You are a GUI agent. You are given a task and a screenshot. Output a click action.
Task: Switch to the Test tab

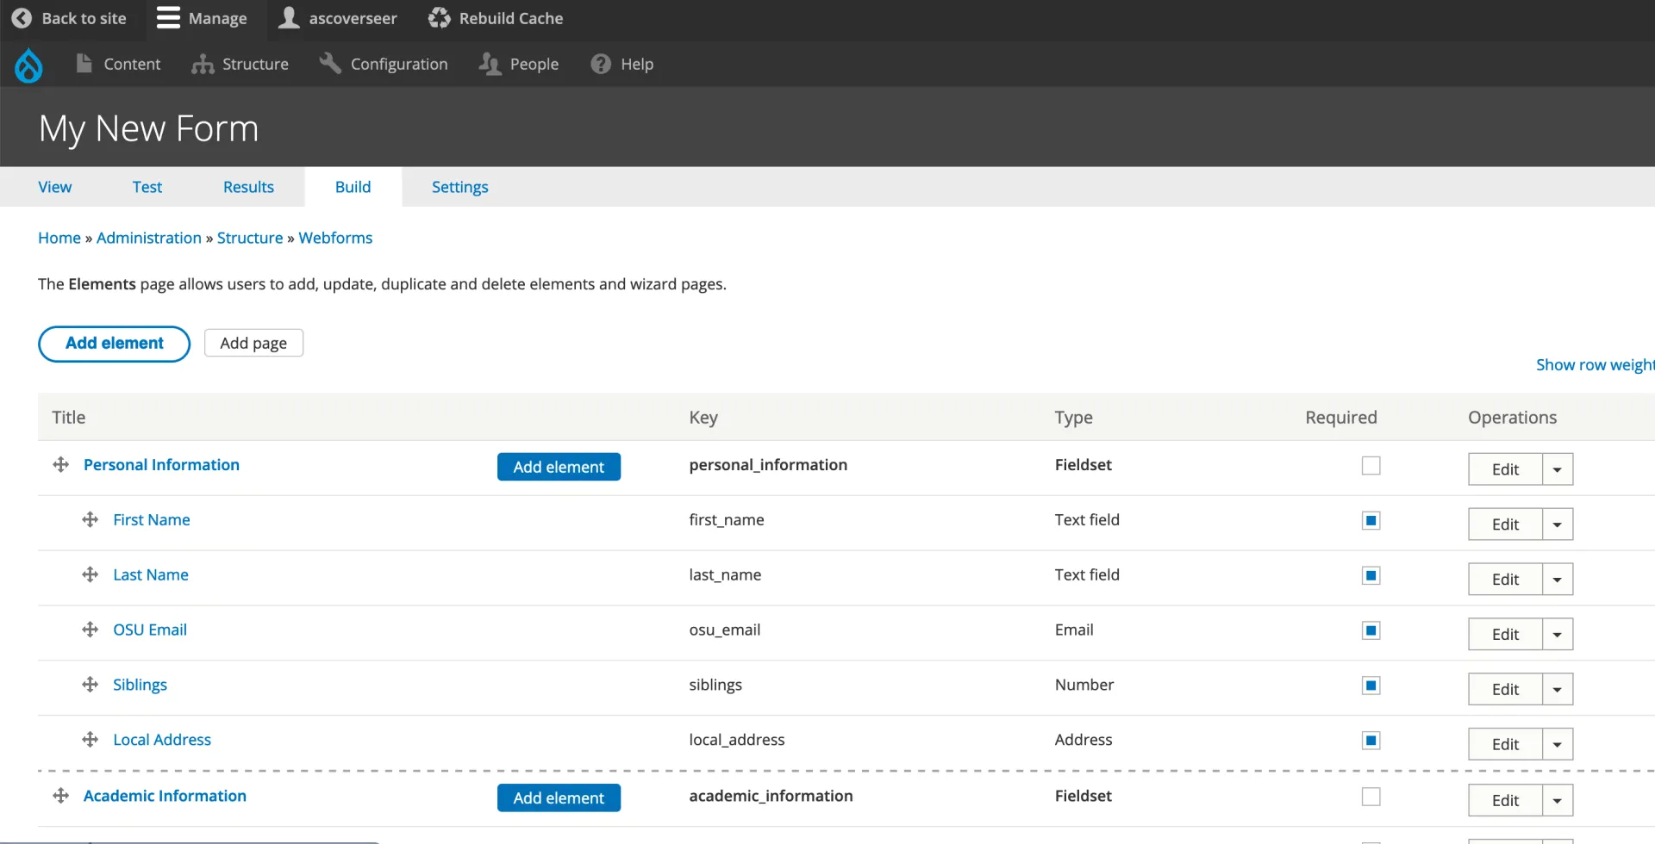pos(147,187)
